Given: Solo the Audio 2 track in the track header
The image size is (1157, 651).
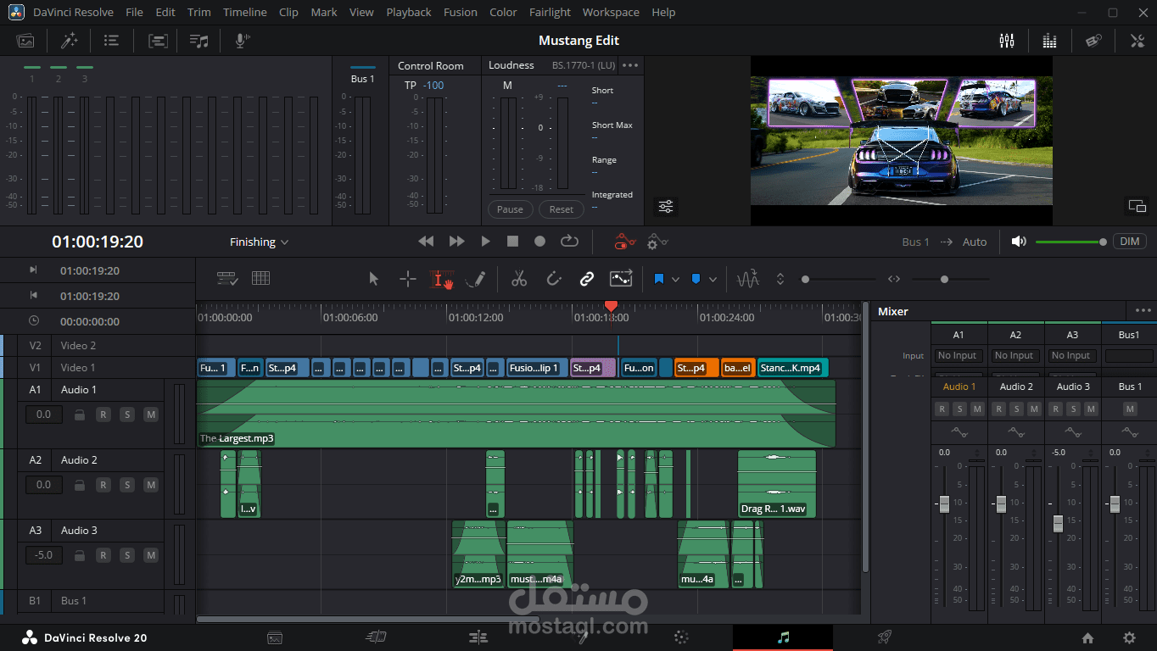Looking at the screenshot, I should [x=126, y=485].
